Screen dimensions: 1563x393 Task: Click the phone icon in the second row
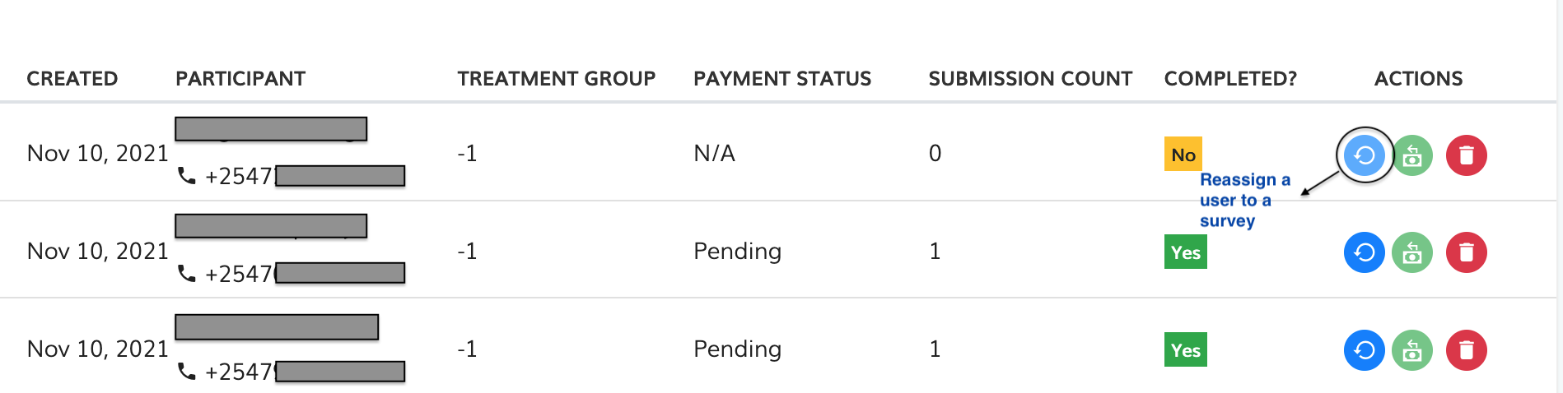click(x=187, y=273)
